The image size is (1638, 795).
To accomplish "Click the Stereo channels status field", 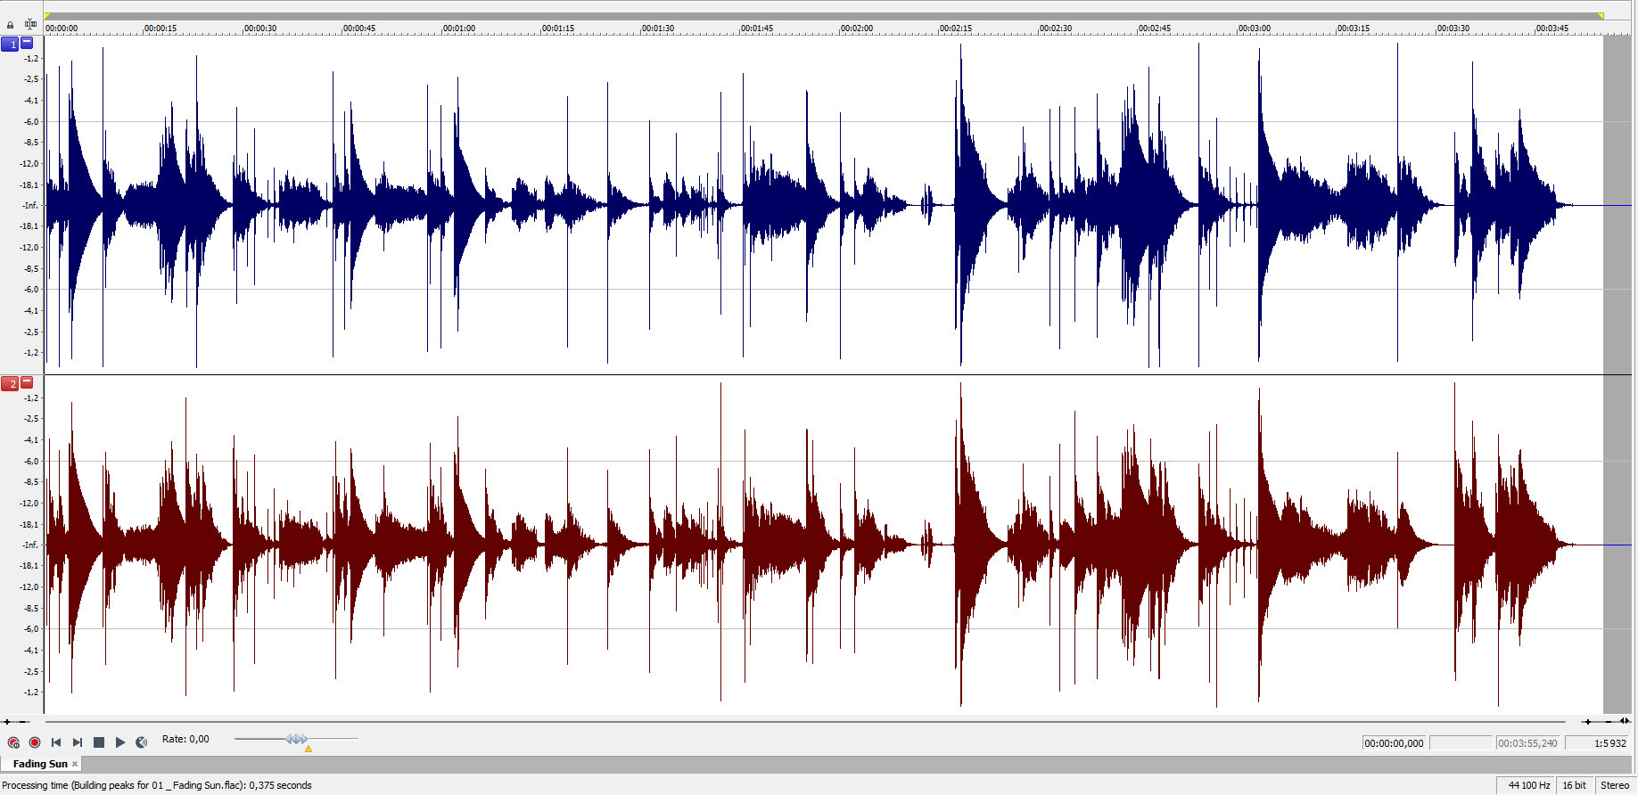I will (x=1615, y=785).
